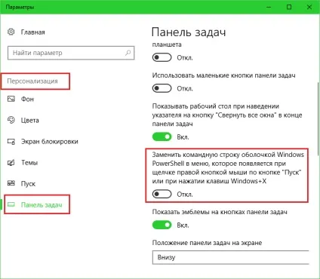Screen dimensions: 320x279
Task: Click the Цвета palette icon
Action: coord(11,120)
